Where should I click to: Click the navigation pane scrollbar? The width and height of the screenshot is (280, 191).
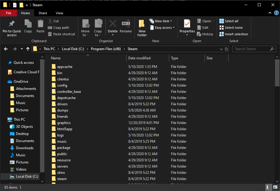tap(42, 116)
